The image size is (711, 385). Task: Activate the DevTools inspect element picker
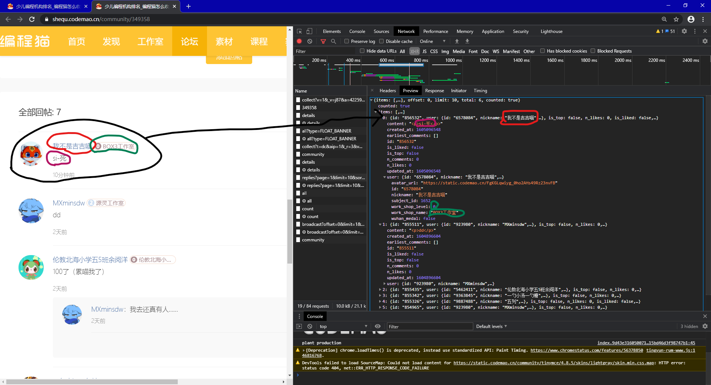(300, 31)
